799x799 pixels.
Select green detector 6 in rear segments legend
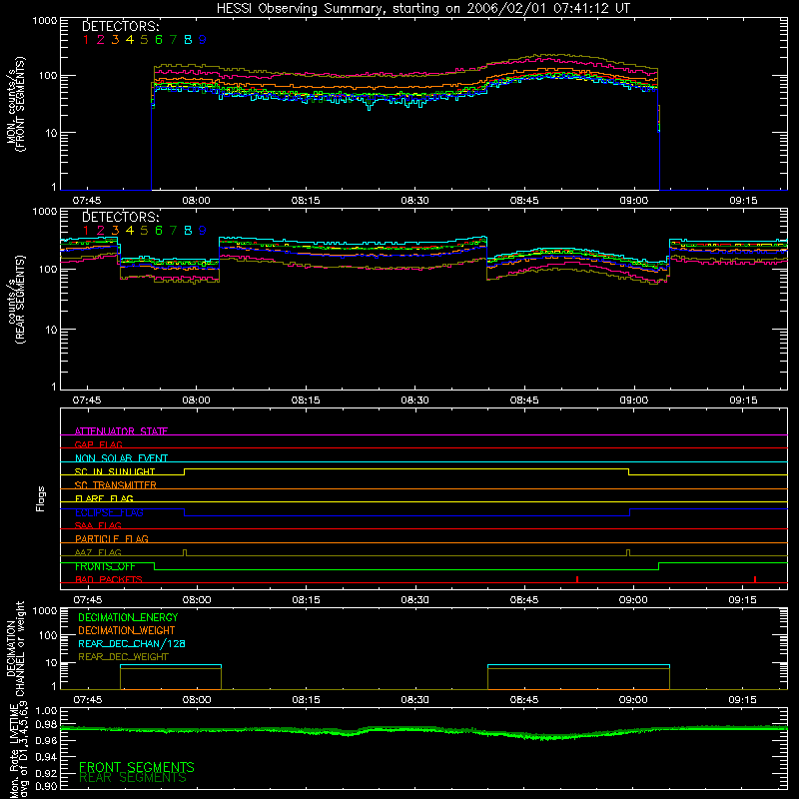point(159,231)
